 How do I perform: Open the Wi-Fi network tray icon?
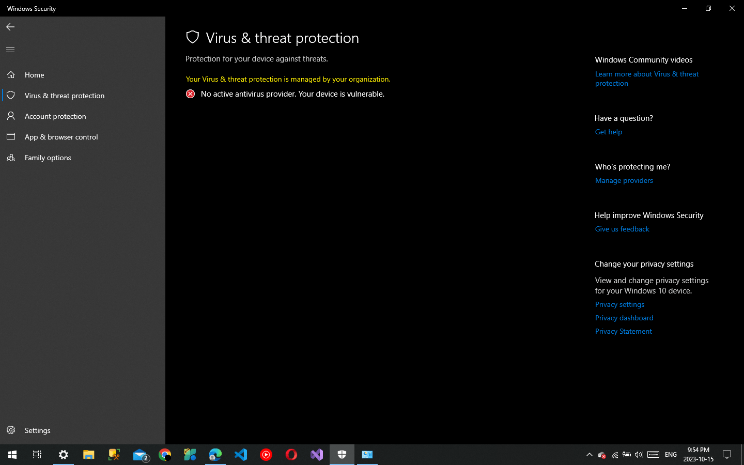(x=615, y=455)
